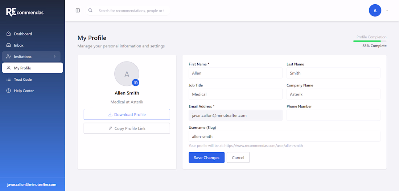Image resolution: width=399 pixels, height=191 pixels.
Task: Open the Inbox menu item
Action: (19, 45)
